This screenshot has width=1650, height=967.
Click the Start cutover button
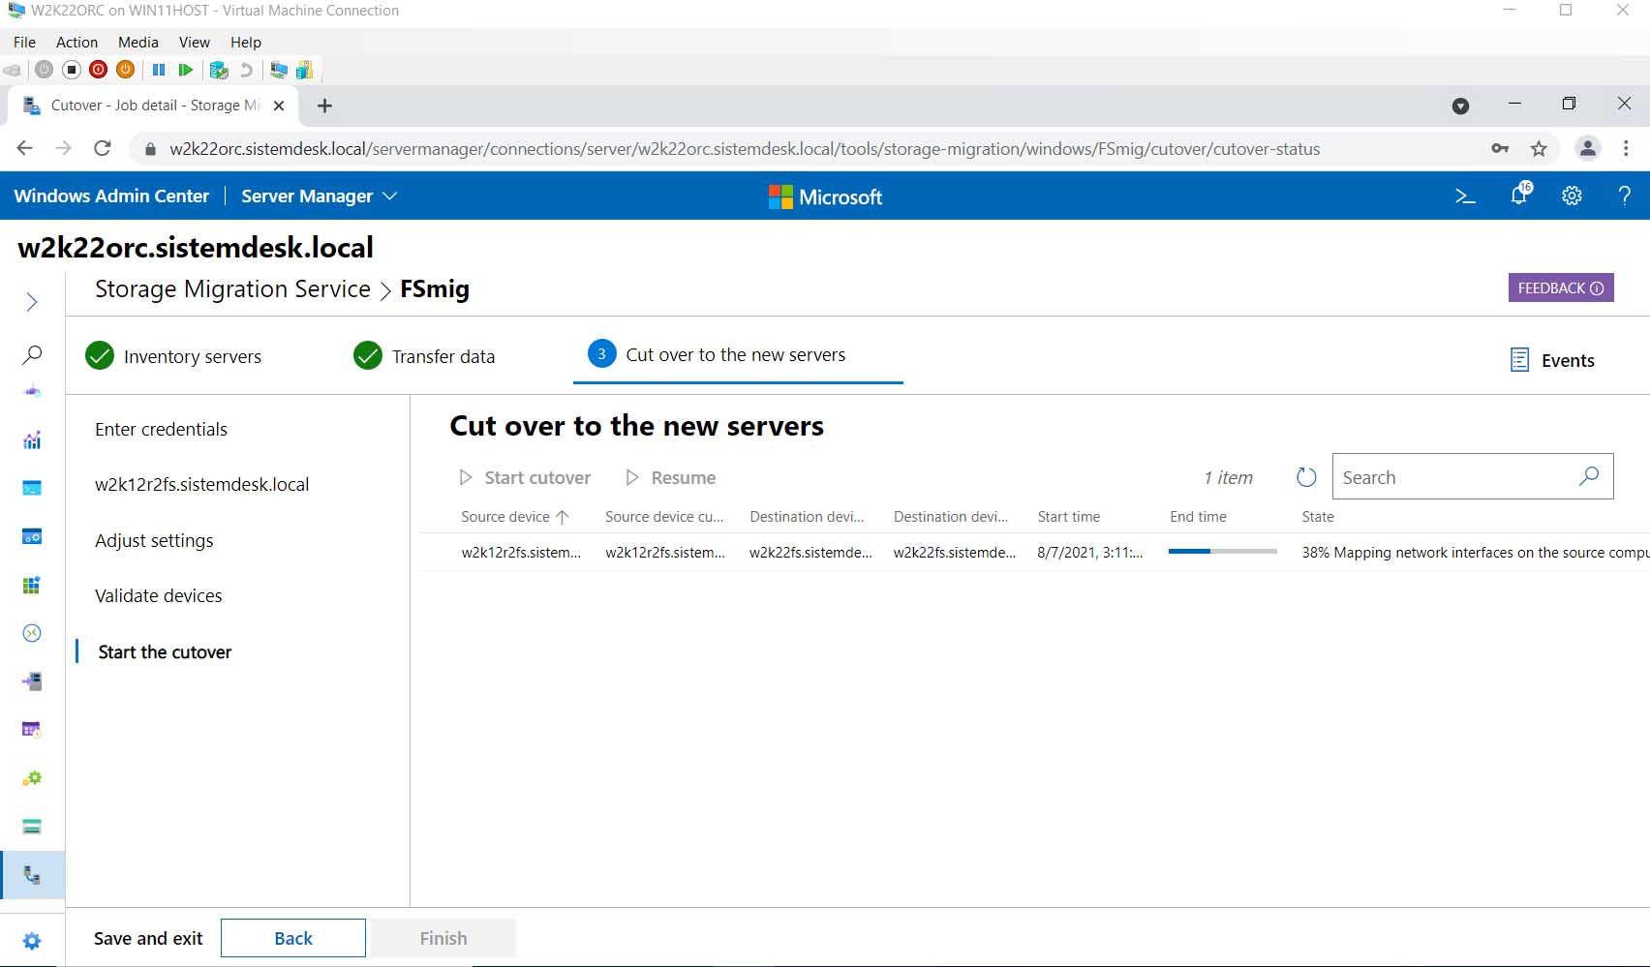pyautogui.click(x=524, y=477)
